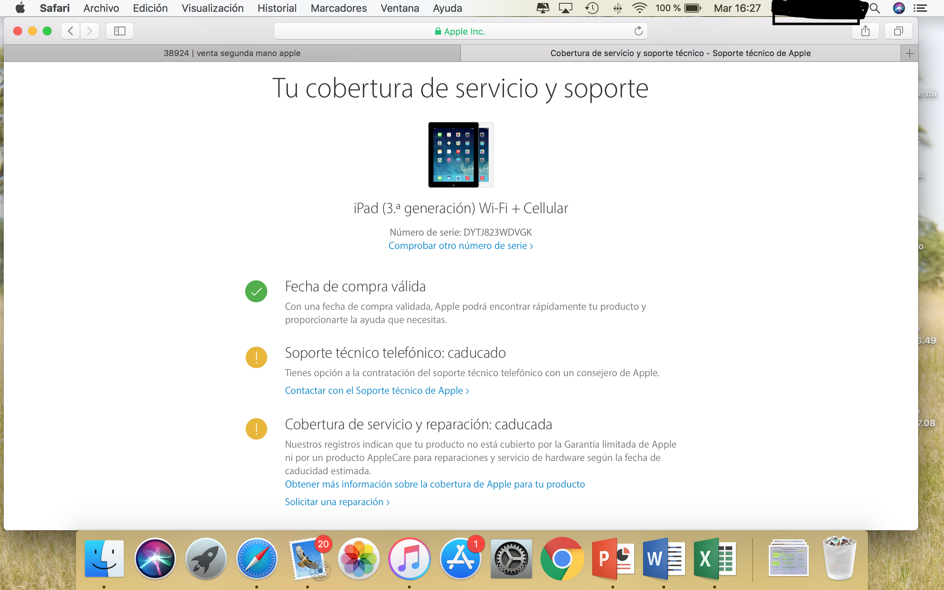Follow Contactar con el Soporte técnico de Apple link

(x=377, y=390)
